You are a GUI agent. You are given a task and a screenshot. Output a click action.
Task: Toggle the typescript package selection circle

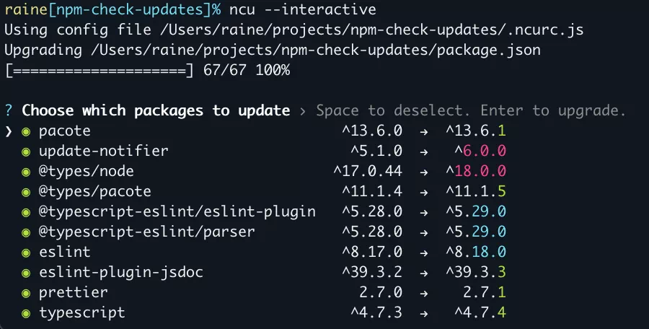click(x=26, y=313)
